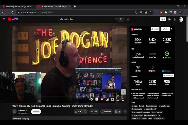Like the video (2.3K)
This screenshot has height=125, width=188.
(x=78, y=112)
